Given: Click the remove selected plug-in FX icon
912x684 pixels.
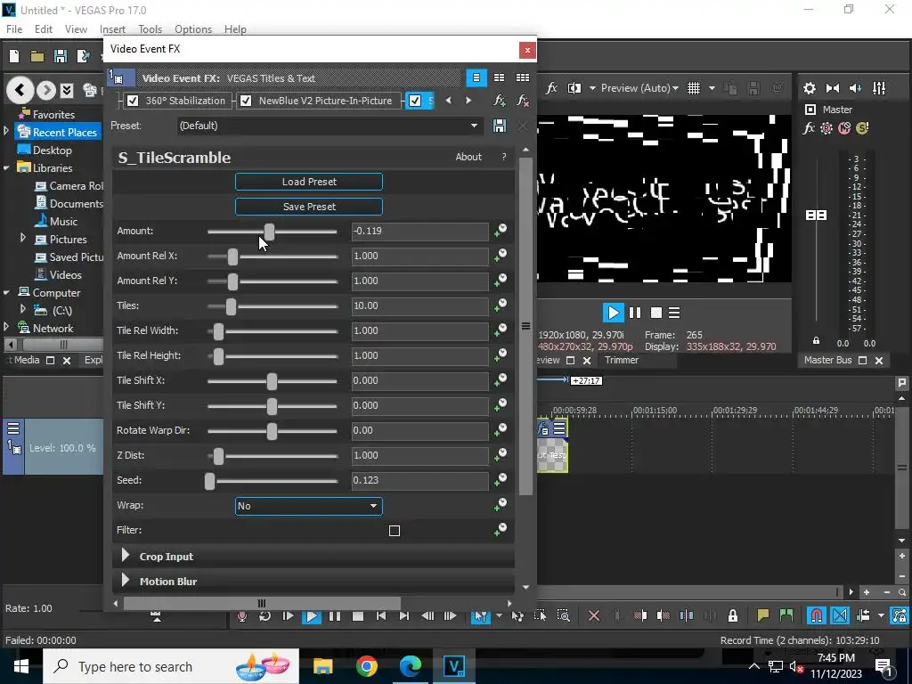Looking at the screenshot, I should (x=523, y=101).
